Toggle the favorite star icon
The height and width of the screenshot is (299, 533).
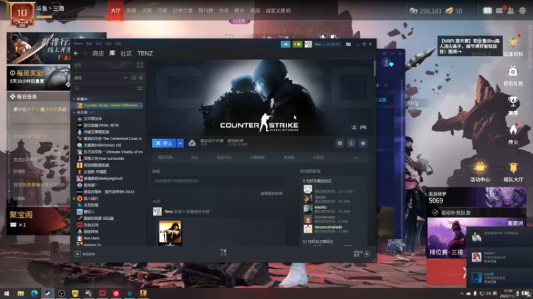point(363,143)
